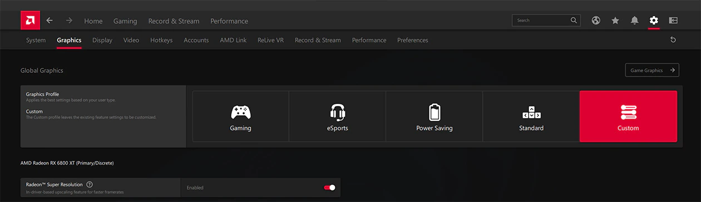Open the Record & Stream top menu
This screenshot has height=202, width=701.
[174, 21]
